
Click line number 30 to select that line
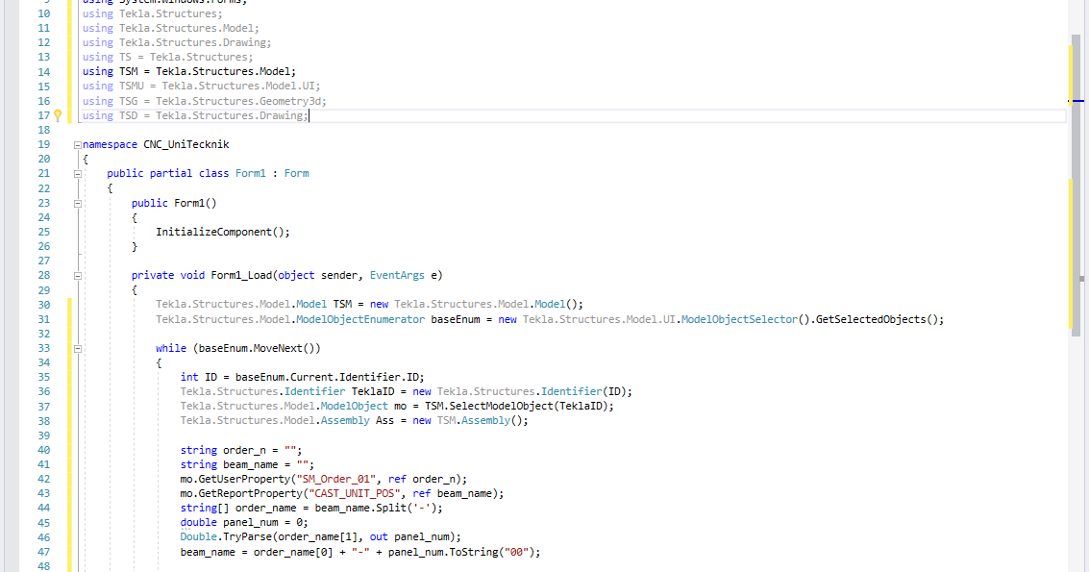(43, 303)
